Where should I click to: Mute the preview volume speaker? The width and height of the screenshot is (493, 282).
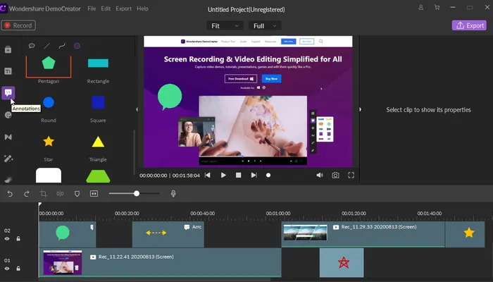tap(320, 176)
